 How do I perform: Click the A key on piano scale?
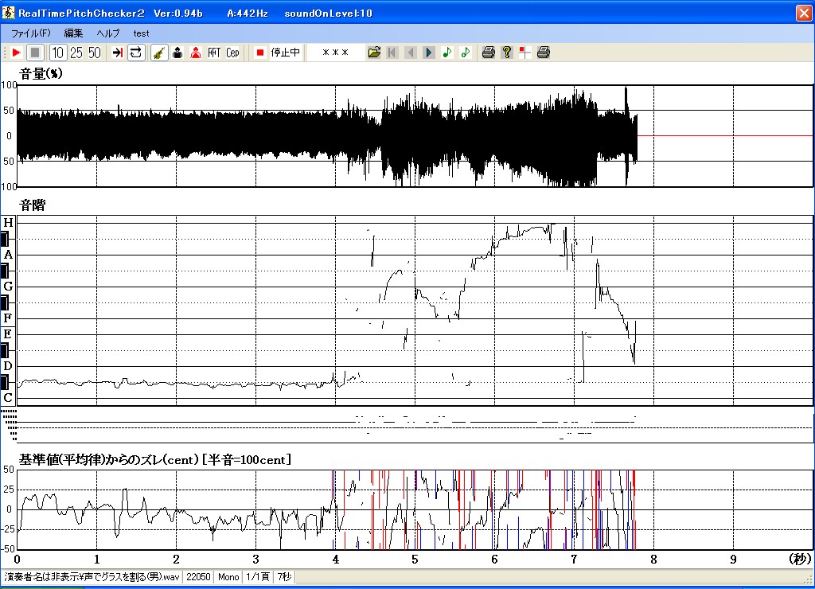click(x=8, y=255)
